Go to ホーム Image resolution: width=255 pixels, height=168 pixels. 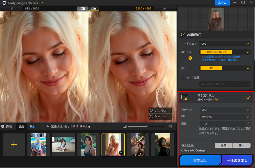(x=222, y=3)
